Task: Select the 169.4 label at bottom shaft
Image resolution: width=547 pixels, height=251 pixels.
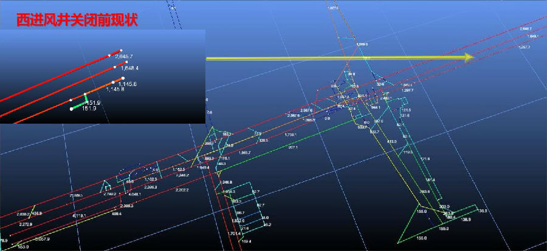Action: tap(246, 242)
